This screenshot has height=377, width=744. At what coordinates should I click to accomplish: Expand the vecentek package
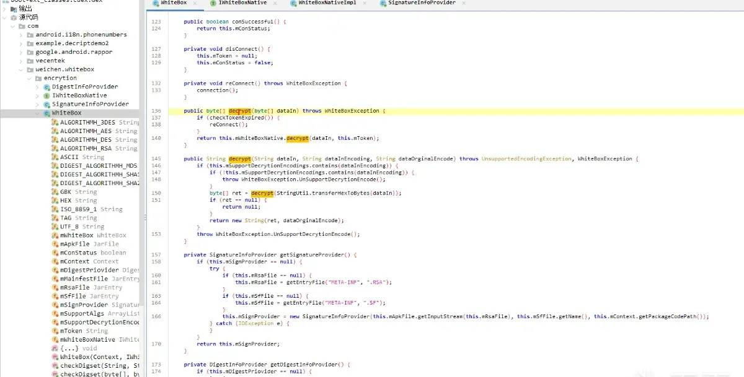click(x=21, y=61)
